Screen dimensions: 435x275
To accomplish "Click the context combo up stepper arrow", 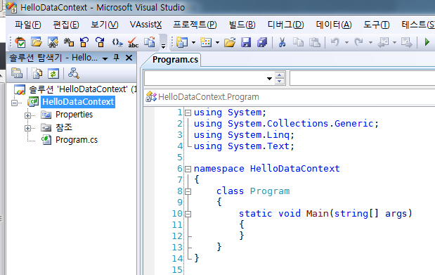I will coord(280,75).
